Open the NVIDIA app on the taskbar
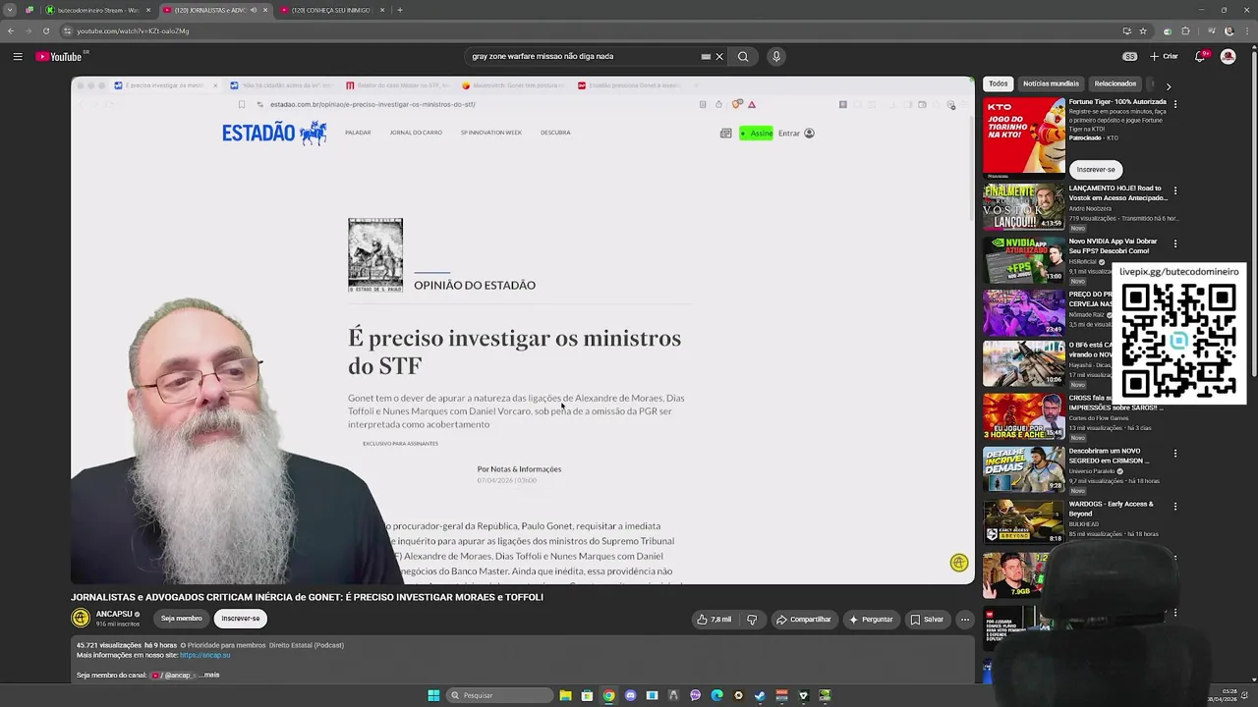Image resolution: width=1258 pixels, height=707 pixels. tap(826, 695)
